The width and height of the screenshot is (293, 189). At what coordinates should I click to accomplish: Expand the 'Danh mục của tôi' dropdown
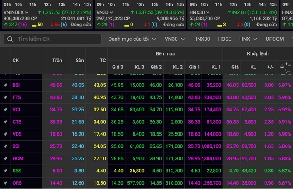point(132,39)
